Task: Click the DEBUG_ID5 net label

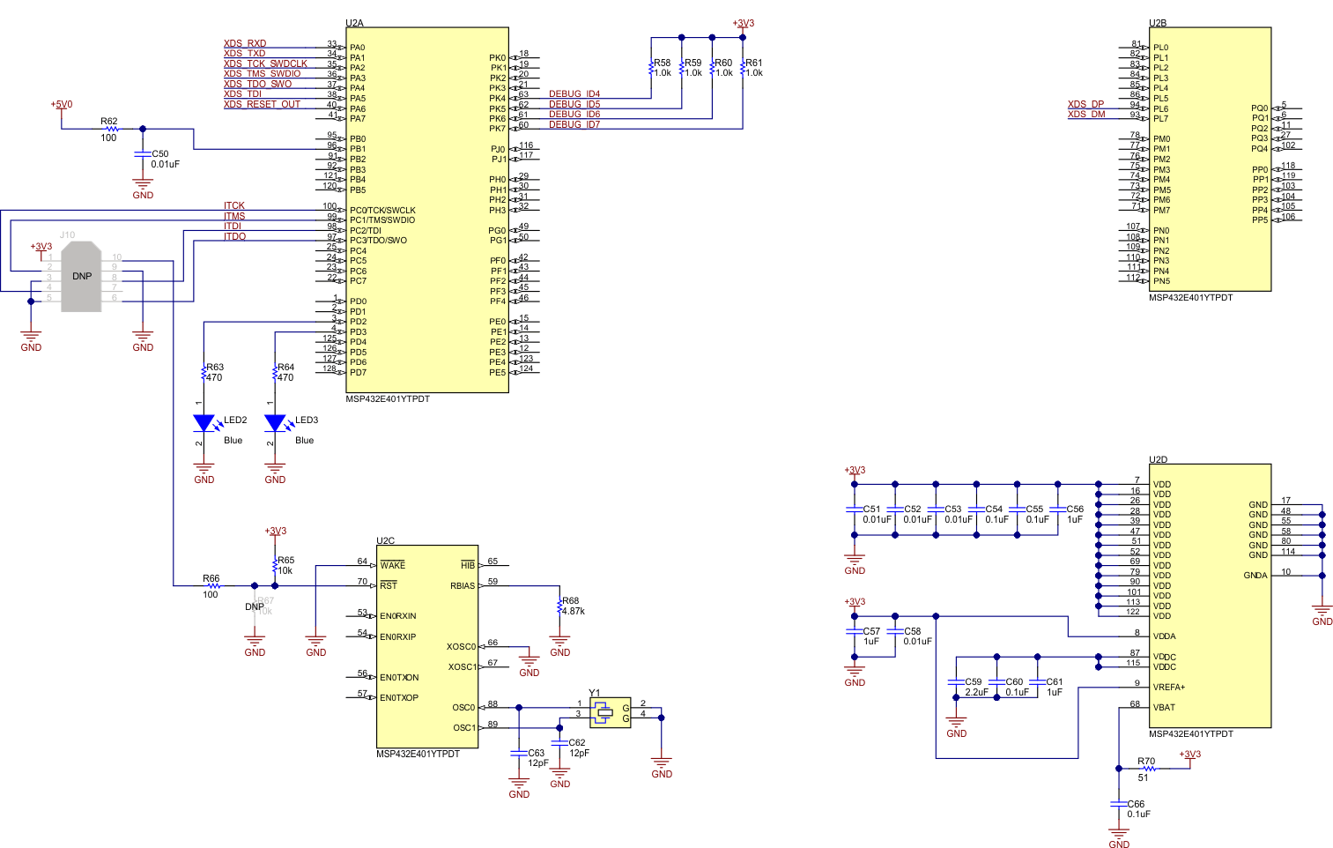Action: (x=574, y=104)
